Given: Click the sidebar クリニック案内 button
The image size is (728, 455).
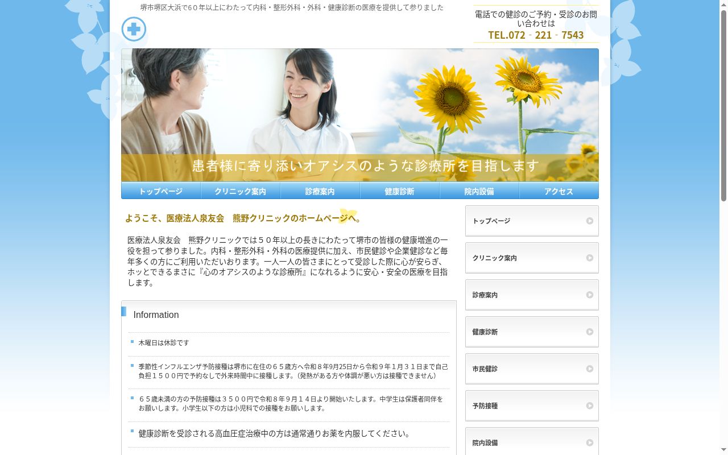Looking at the screenshot, I should 532,258.
